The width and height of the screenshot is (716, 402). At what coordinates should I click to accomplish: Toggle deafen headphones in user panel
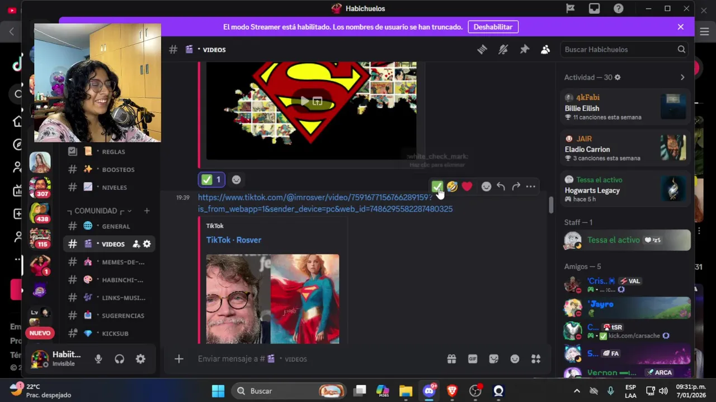tap(119, 359)
